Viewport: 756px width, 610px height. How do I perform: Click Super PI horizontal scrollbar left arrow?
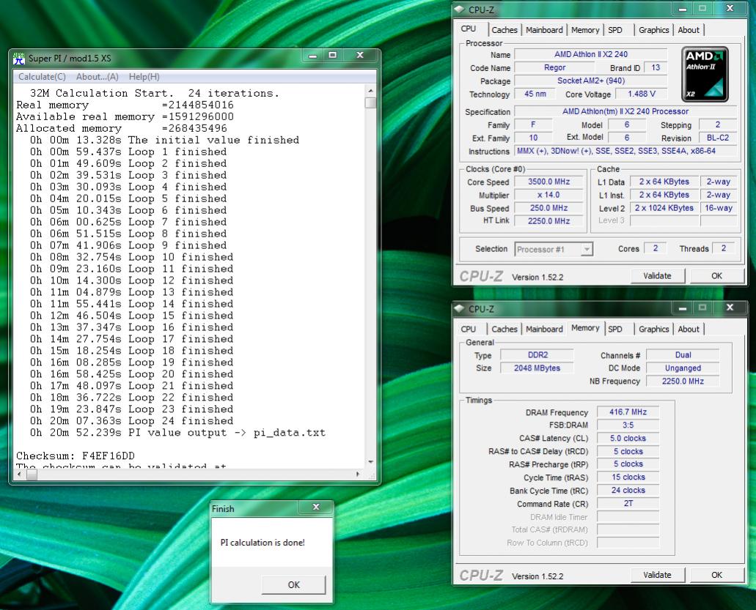tap(20, 475)
